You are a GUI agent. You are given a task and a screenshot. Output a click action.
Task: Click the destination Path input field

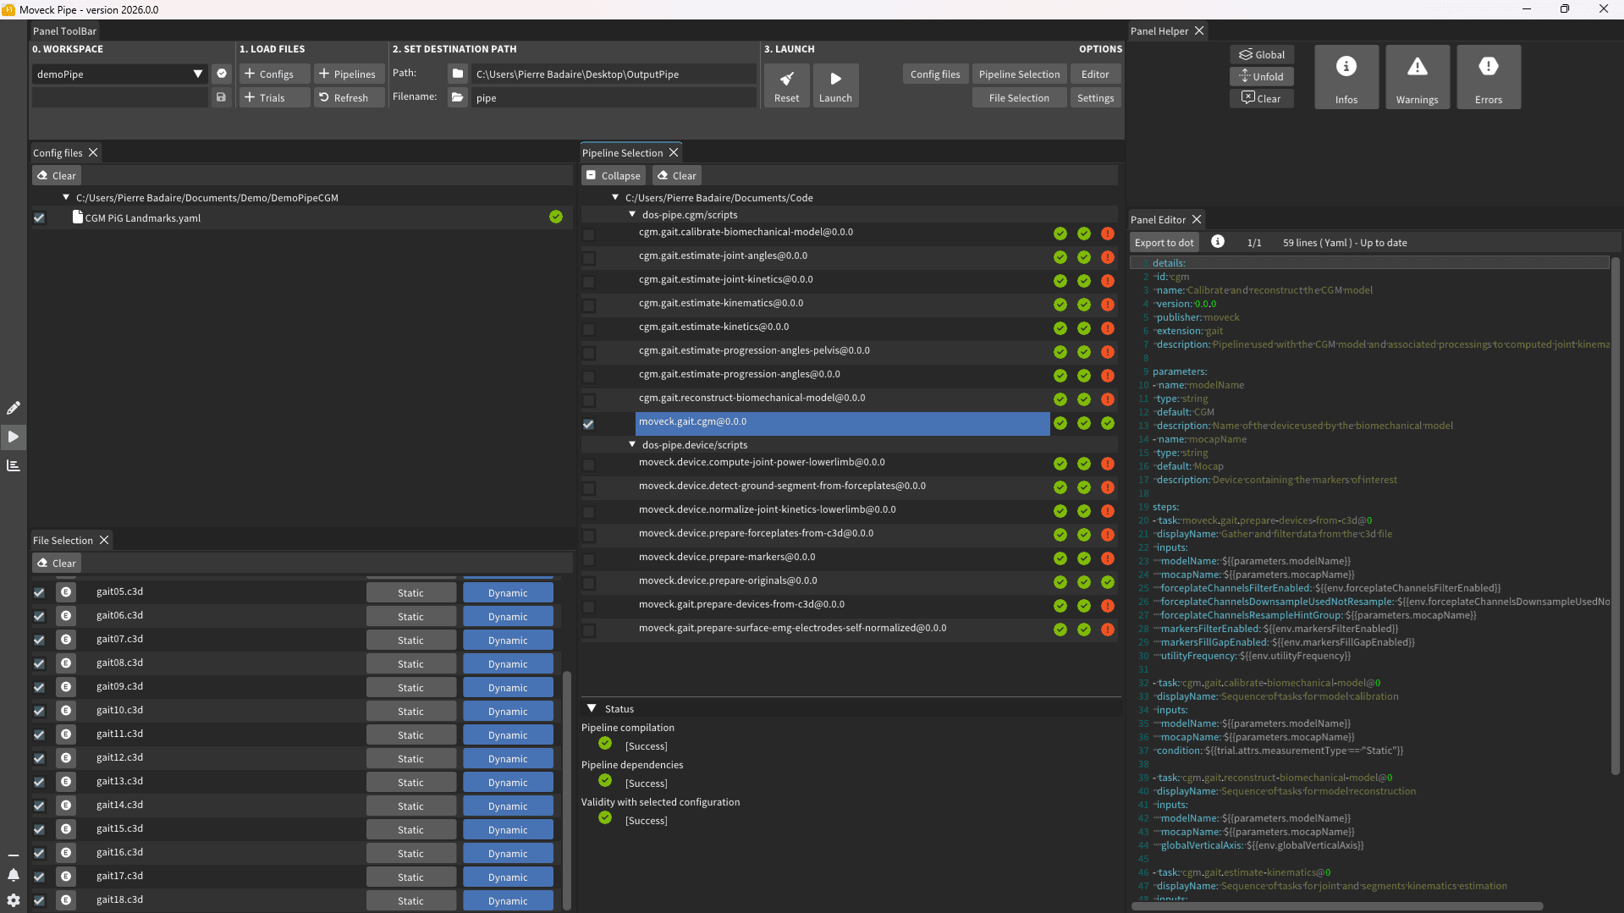(x=613, y=74)
